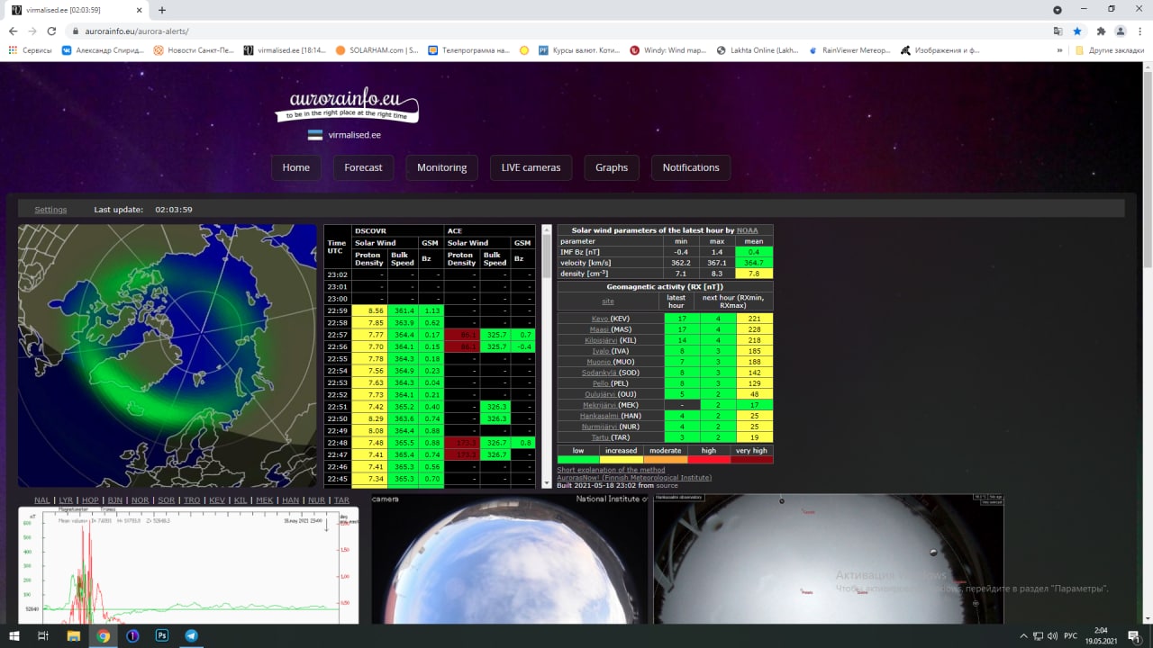The height and width of the screenshot is (648, 1153).
Task: Open the Сервисы apps shortcut
Action: [x=30, y=50]
